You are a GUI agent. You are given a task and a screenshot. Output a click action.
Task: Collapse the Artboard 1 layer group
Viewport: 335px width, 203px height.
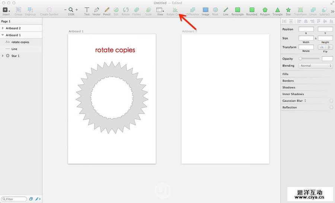point(3,35)
